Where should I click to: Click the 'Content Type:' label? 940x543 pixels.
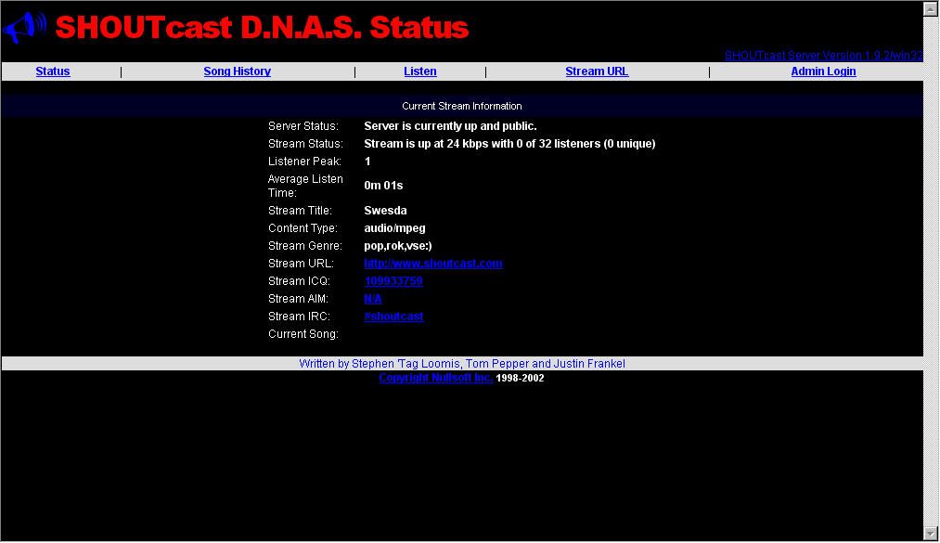coord(303,228)
